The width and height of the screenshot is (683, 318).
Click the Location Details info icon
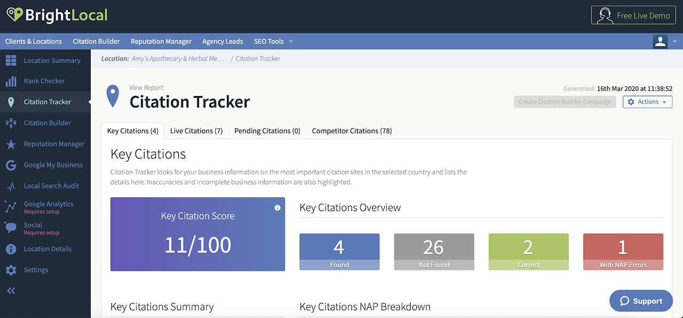(11, 249)
